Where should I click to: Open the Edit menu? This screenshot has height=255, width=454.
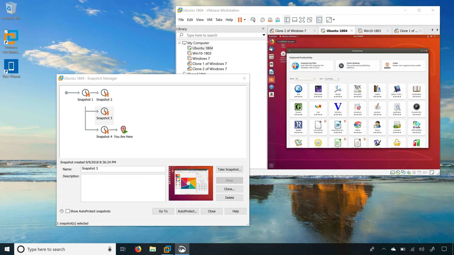pyautogui.click(x=190, y=20)
